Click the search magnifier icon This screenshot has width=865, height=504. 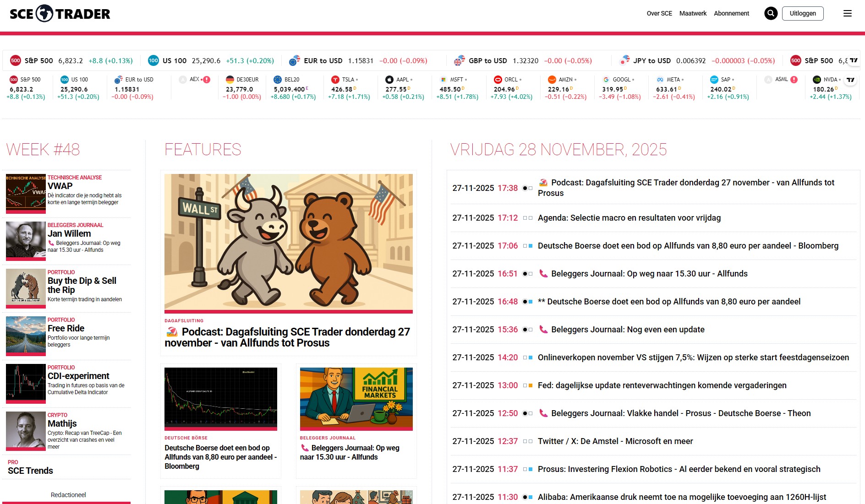point(771,13)
